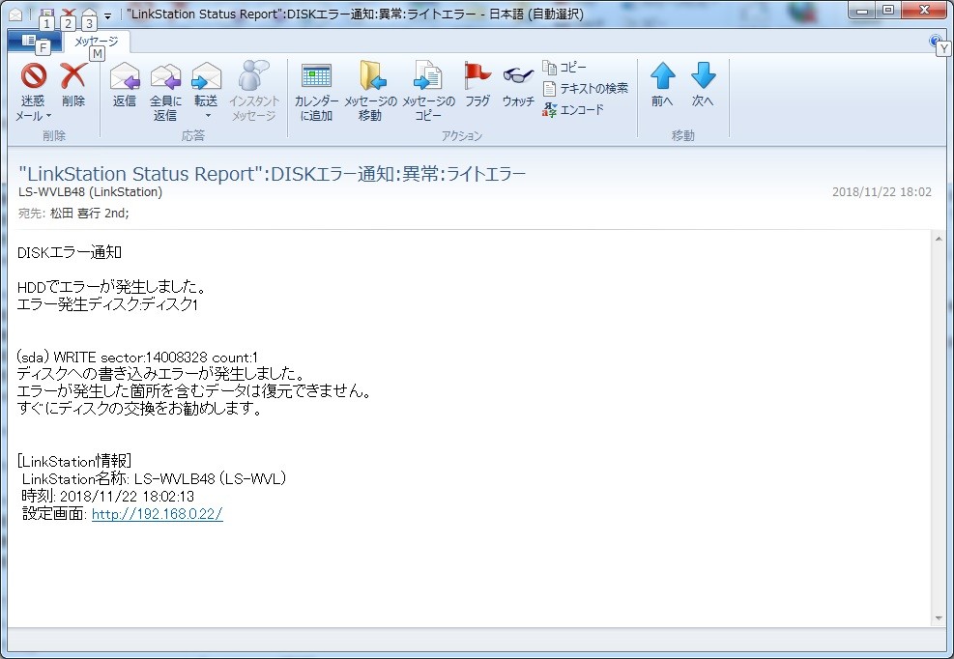Viewport: 954px width, 659px height.
Task: Reply to all with 全員に返信
Action: [165, 76]
